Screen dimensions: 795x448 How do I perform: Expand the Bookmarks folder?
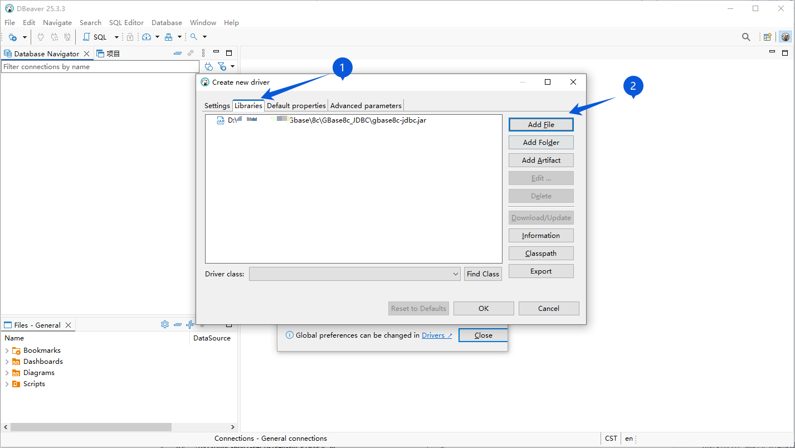[x=7, y=350]
